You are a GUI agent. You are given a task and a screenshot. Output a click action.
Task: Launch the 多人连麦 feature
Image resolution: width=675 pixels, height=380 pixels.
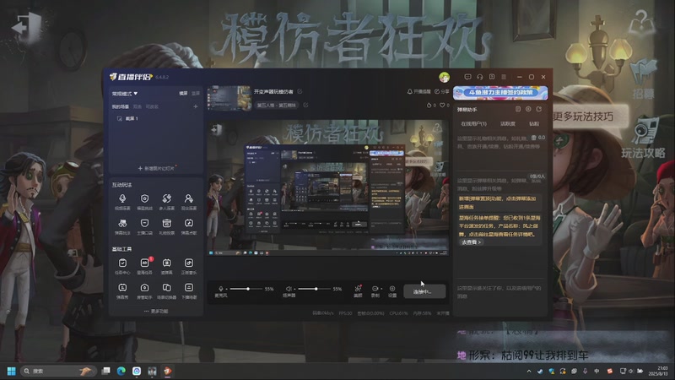point(166,201)
